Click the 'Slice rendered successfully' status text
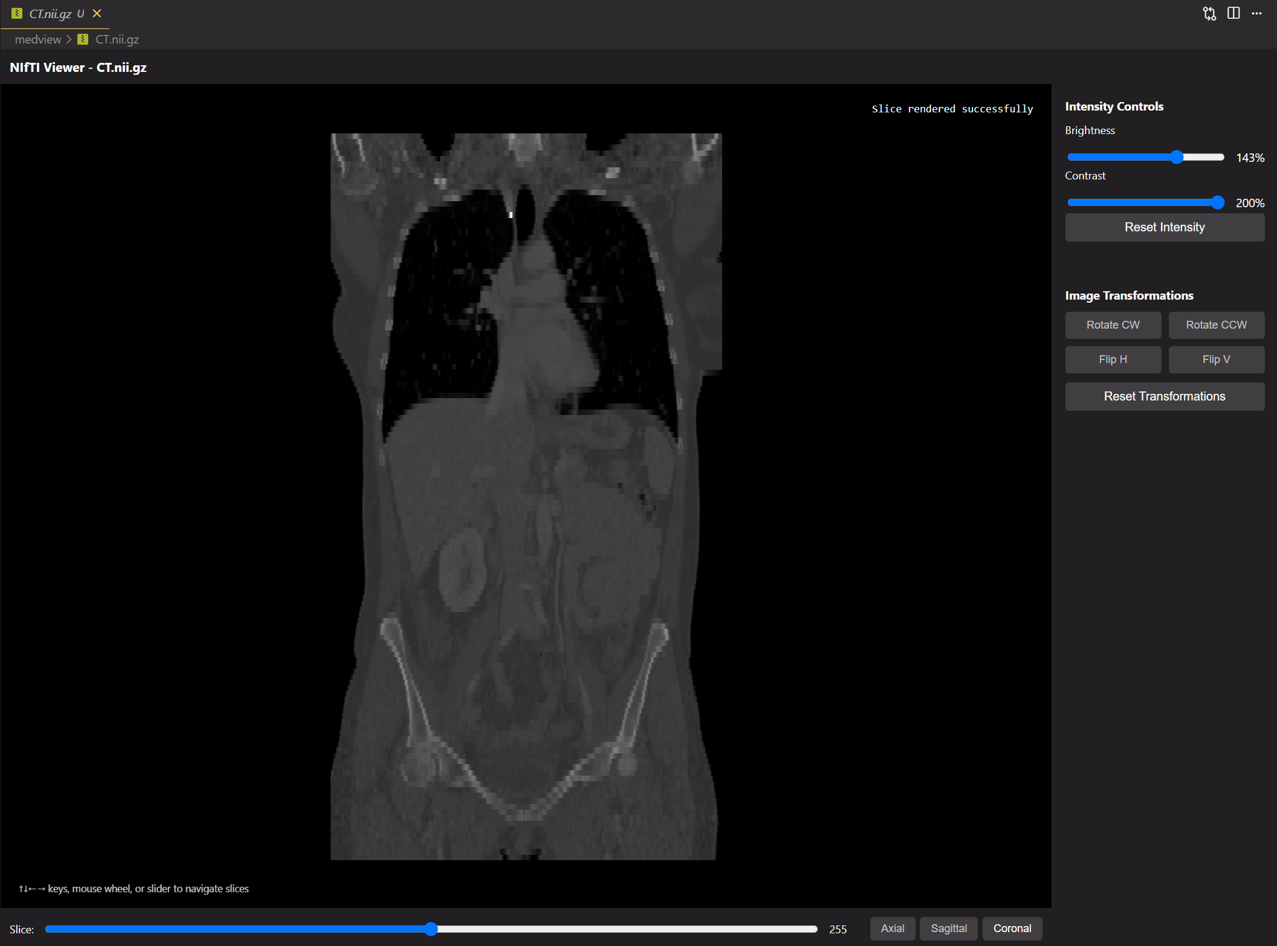 (952, 109)
